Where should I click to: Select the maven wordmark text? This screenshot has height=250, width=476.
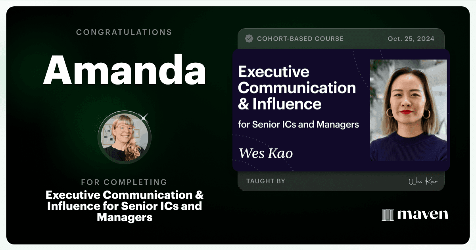pos(423,215)
